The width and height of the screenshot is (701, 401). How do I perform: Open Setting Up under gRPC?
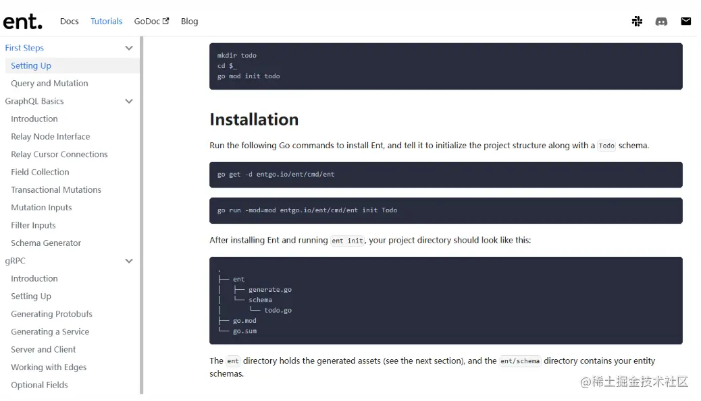[31, 296]
